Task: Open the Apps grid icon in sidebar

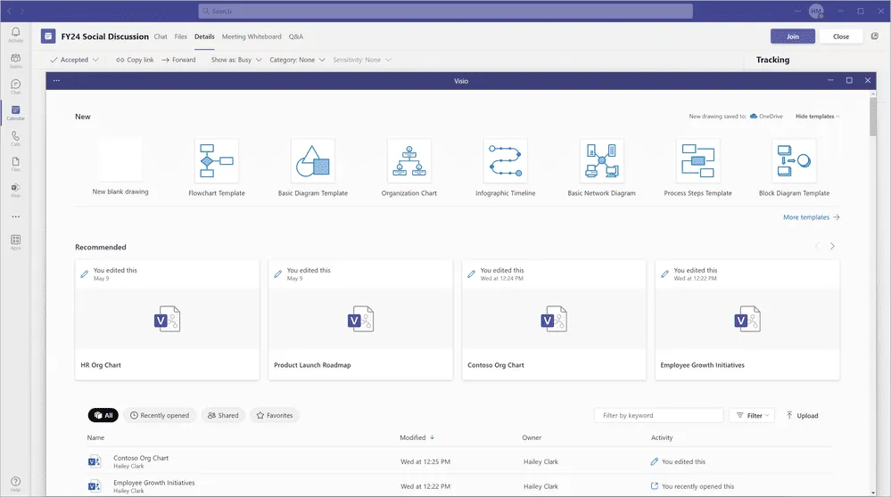Action: [x=15, y=241]
